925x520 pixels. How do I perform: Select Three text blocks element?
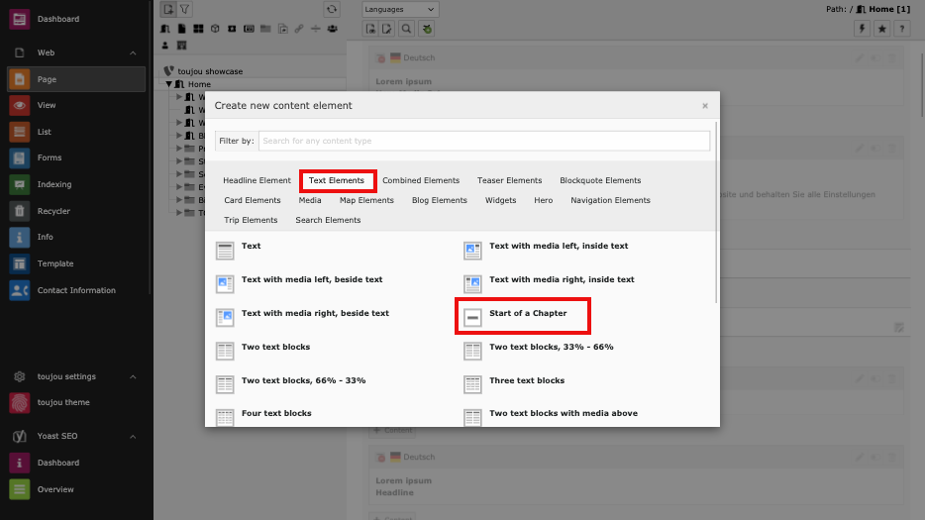pyautogui.click(x=526, y=380)
